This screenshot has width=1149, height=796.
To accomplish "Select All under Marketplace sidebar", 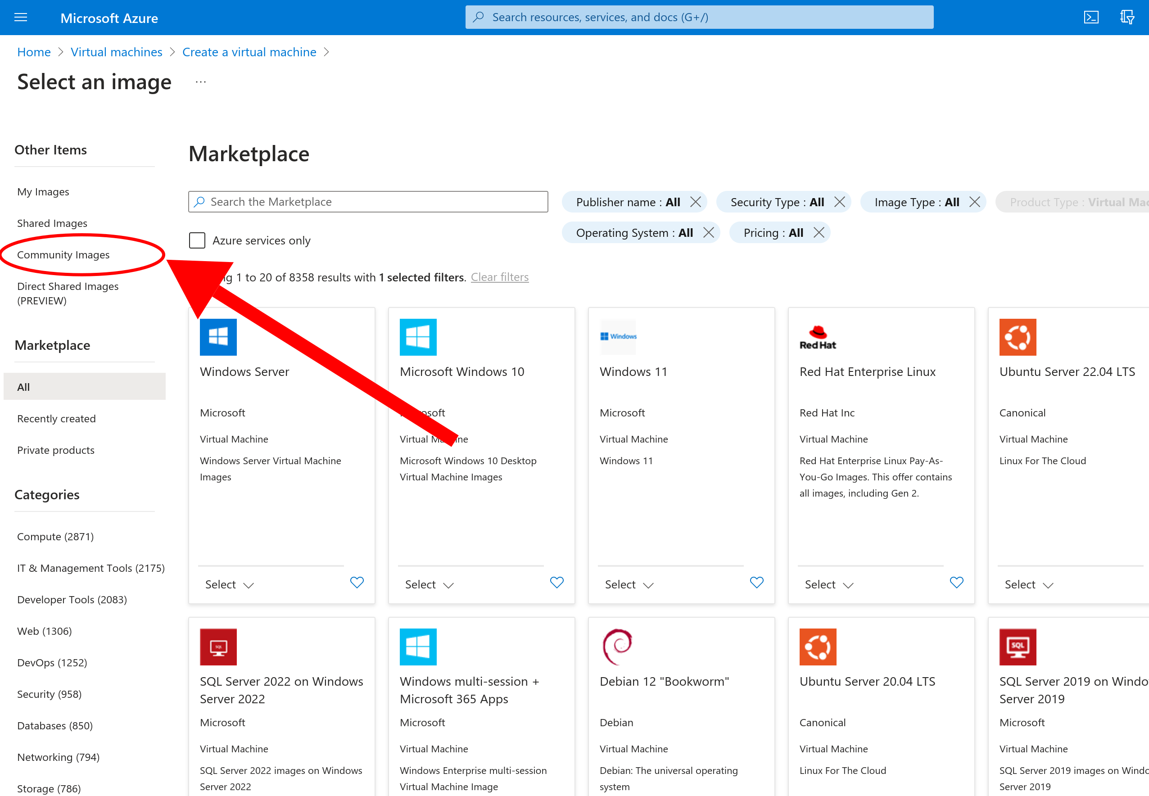I will click(84, 387).
